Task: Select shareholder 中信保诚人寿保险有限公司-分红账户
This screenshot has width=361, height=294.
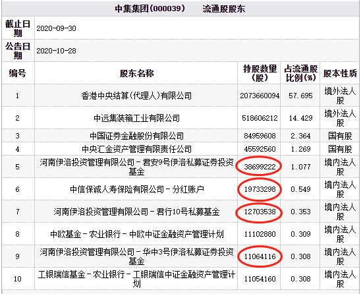Action: pyautogui.click(x=137, y=189)
